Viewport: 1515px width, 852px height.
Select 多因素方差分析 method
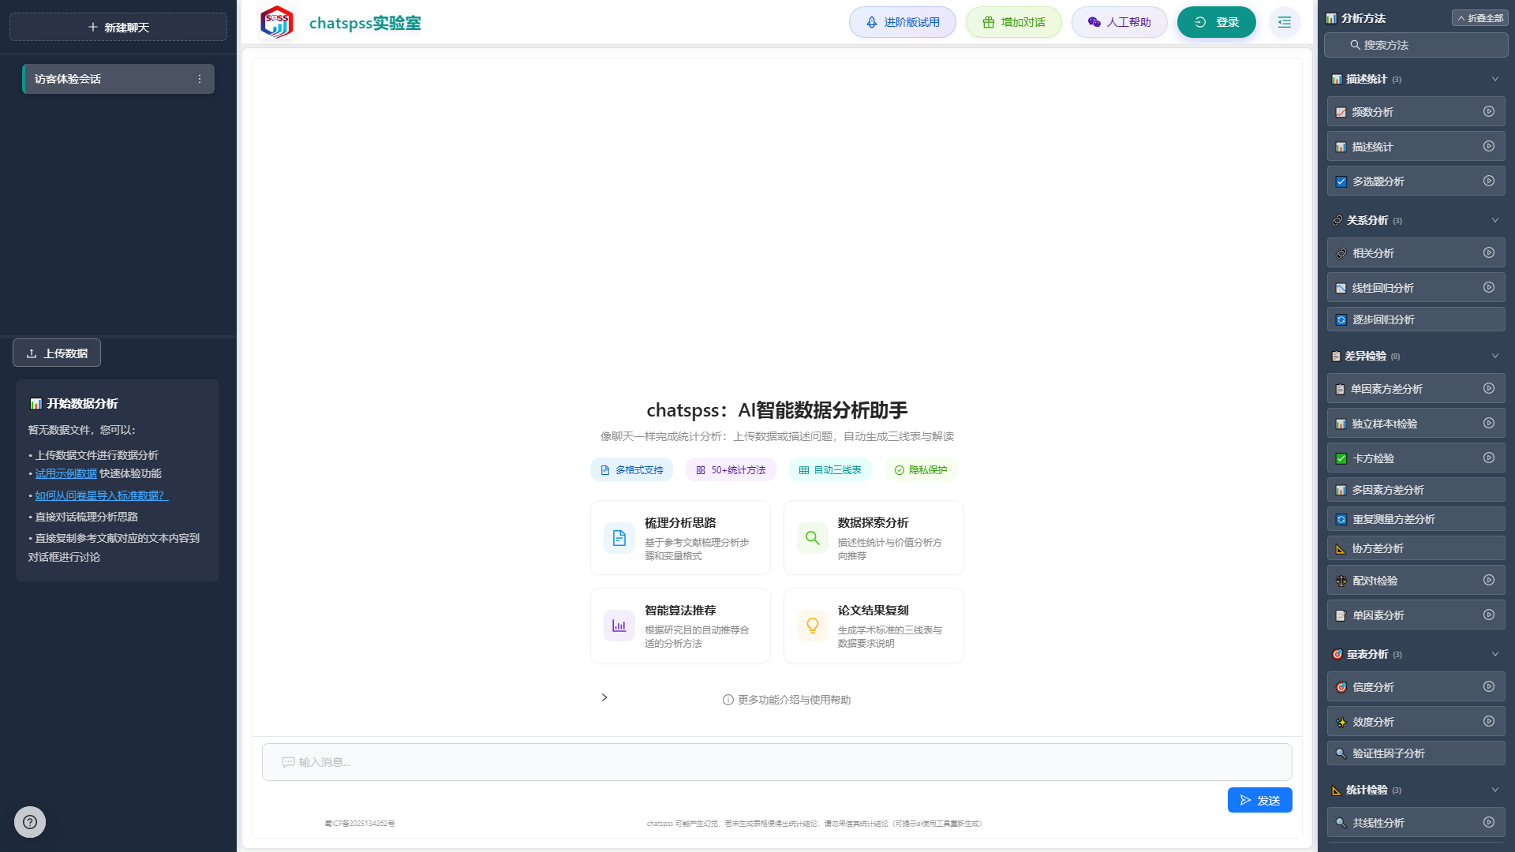point(1416,490)
